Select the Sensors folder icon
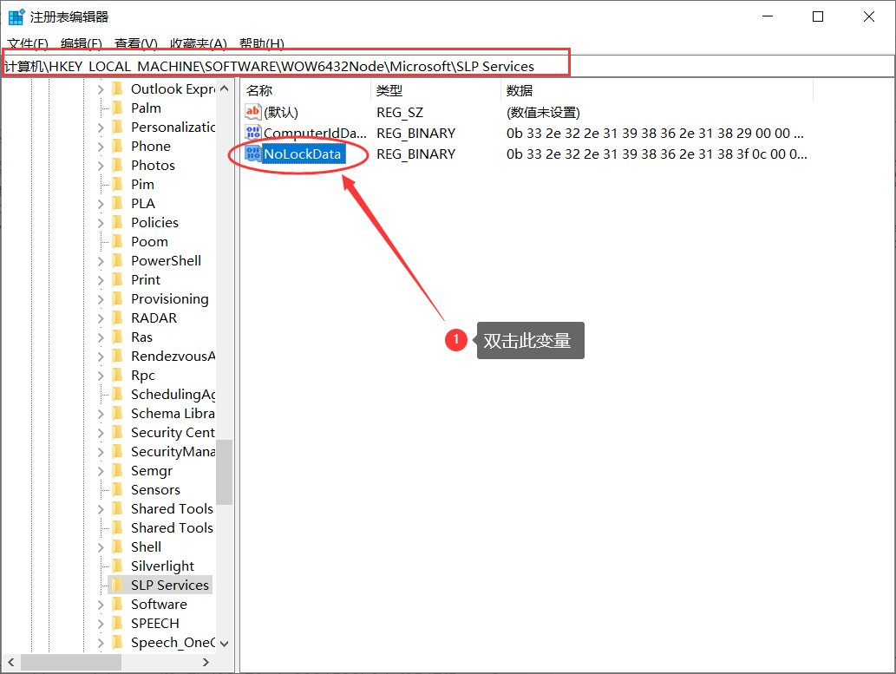The image size is (896, 674). (x=117, y=489)
